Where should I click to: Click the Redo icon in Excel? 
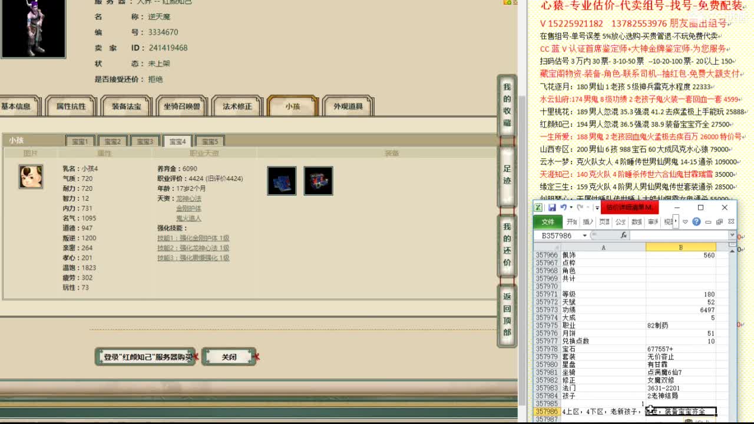[x=581, y=207]
